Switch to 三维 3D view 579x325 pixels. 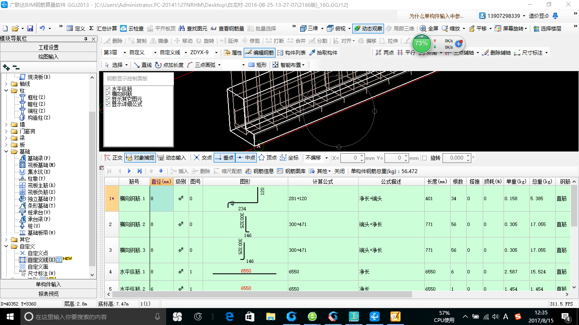309,28
